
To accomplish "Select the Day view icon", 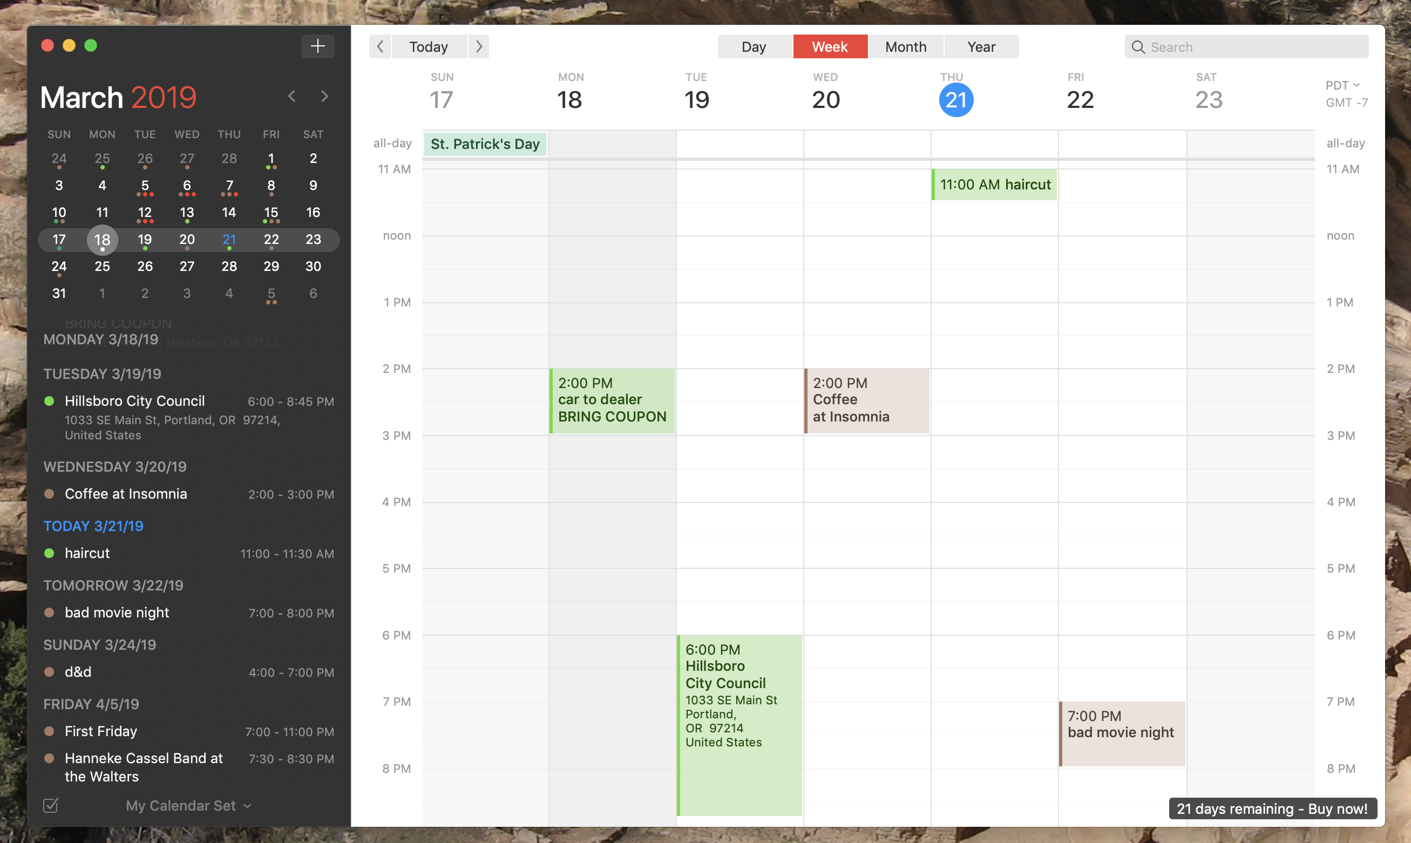I will (754, 46).
